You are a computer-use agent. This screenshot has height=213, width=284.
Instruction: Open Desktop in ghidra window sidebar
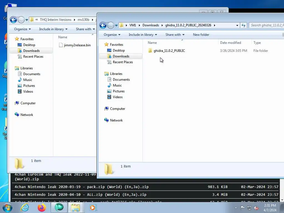tap(119, 50)
